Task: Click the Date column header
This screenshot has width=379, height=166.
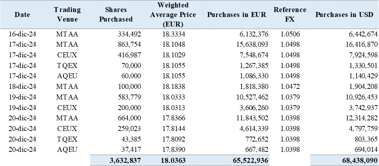Action: pyautogui.click(x=22, y=15)
